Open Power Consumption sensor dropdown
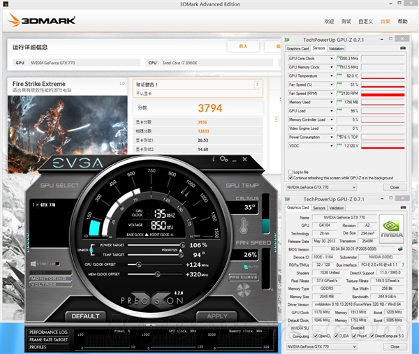Screen dimensions: 419x354 coord(332,138)
